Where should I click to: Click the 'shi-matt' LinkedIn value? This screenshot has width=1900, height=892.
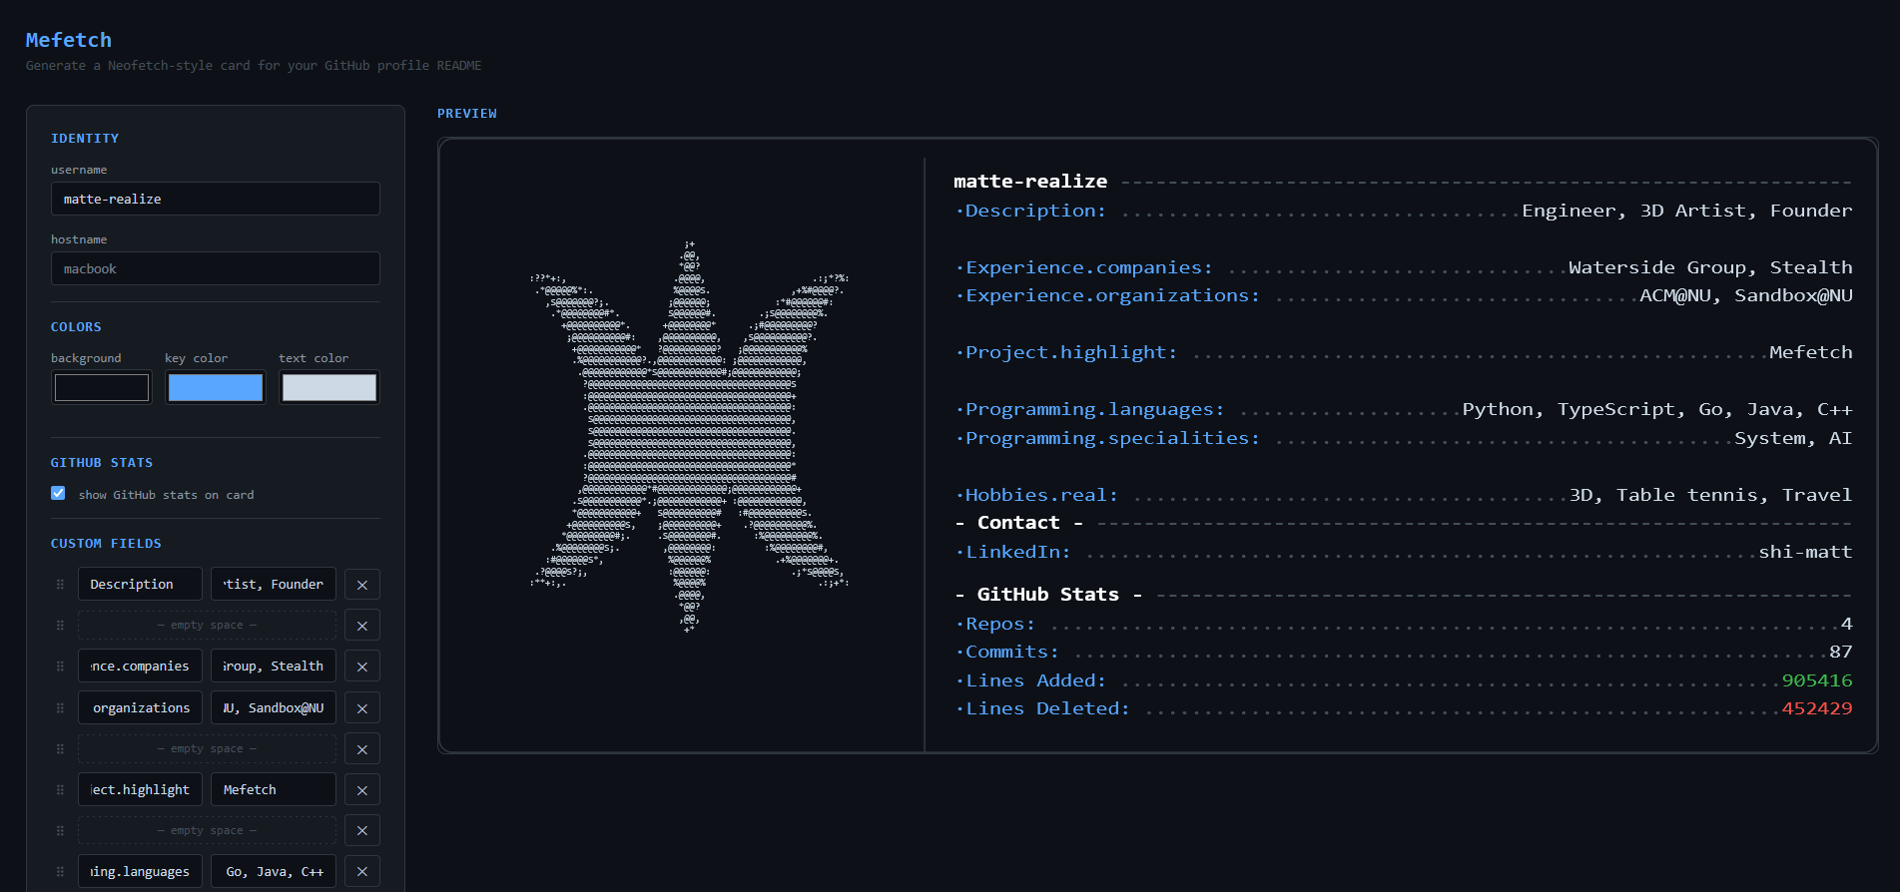point(1805,552)
